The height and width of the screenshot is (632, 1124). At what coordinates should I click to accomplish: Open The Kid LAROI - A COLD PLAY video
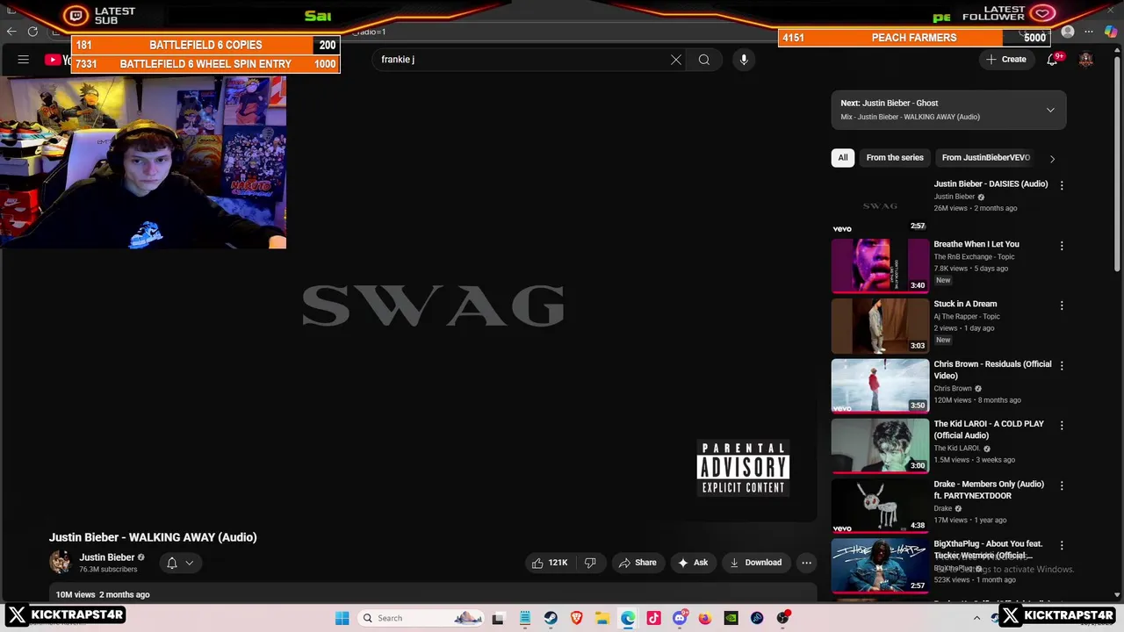coord(989,429)
